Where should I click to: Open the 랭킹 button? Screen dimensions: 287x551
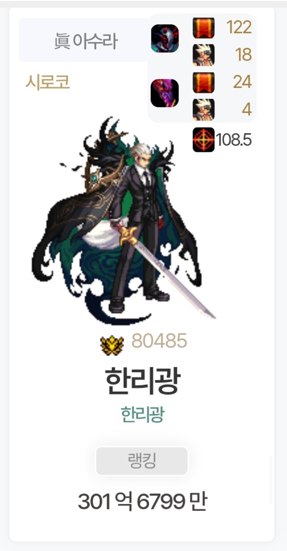point(142,461)
